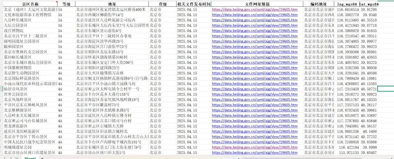Image resolution: width=394 pixels, height=159 pixels.
Task: Select the cell 圆明园遗址公园景区
Action: click(30, 42)
